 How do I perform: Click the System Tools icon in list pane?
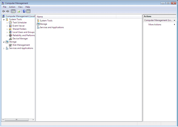38,20
